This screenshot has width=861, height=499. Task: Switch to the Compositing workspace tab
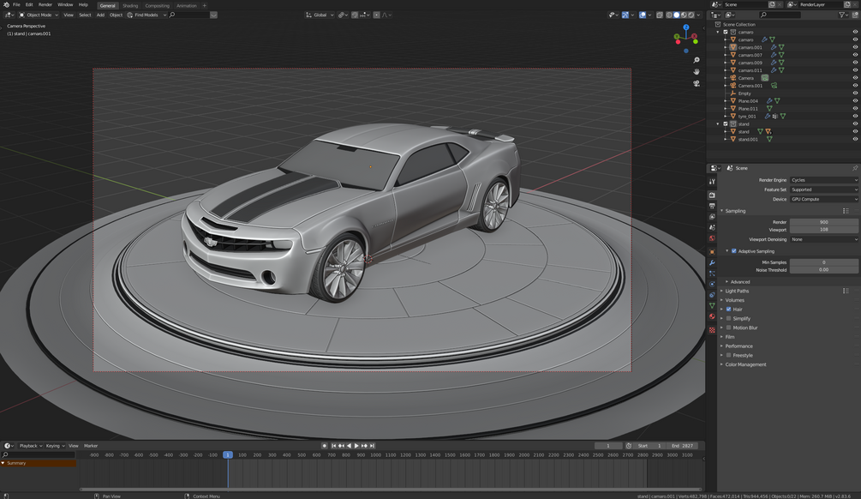[157, 5]
